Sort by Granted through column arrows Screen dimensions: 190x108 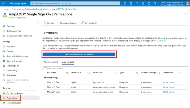[159, 73]
